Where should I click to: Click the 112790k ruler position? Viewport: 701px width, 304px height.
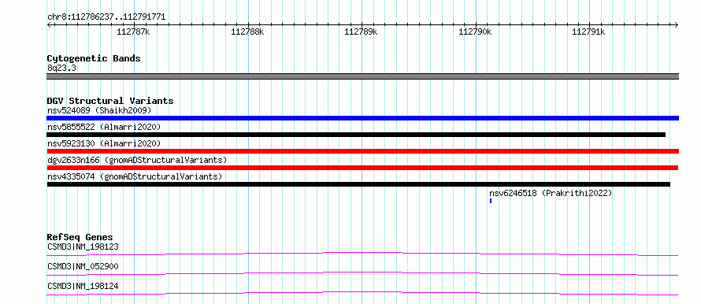click(476, 32)
